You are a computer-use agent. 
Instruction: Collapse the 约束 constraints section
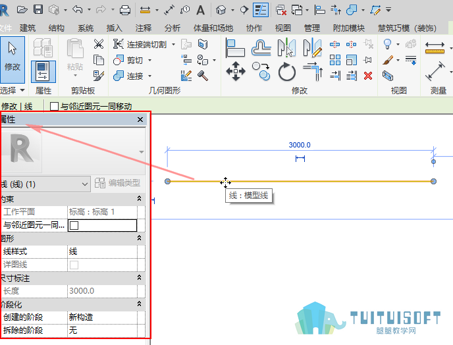click(x=139, y=198)
